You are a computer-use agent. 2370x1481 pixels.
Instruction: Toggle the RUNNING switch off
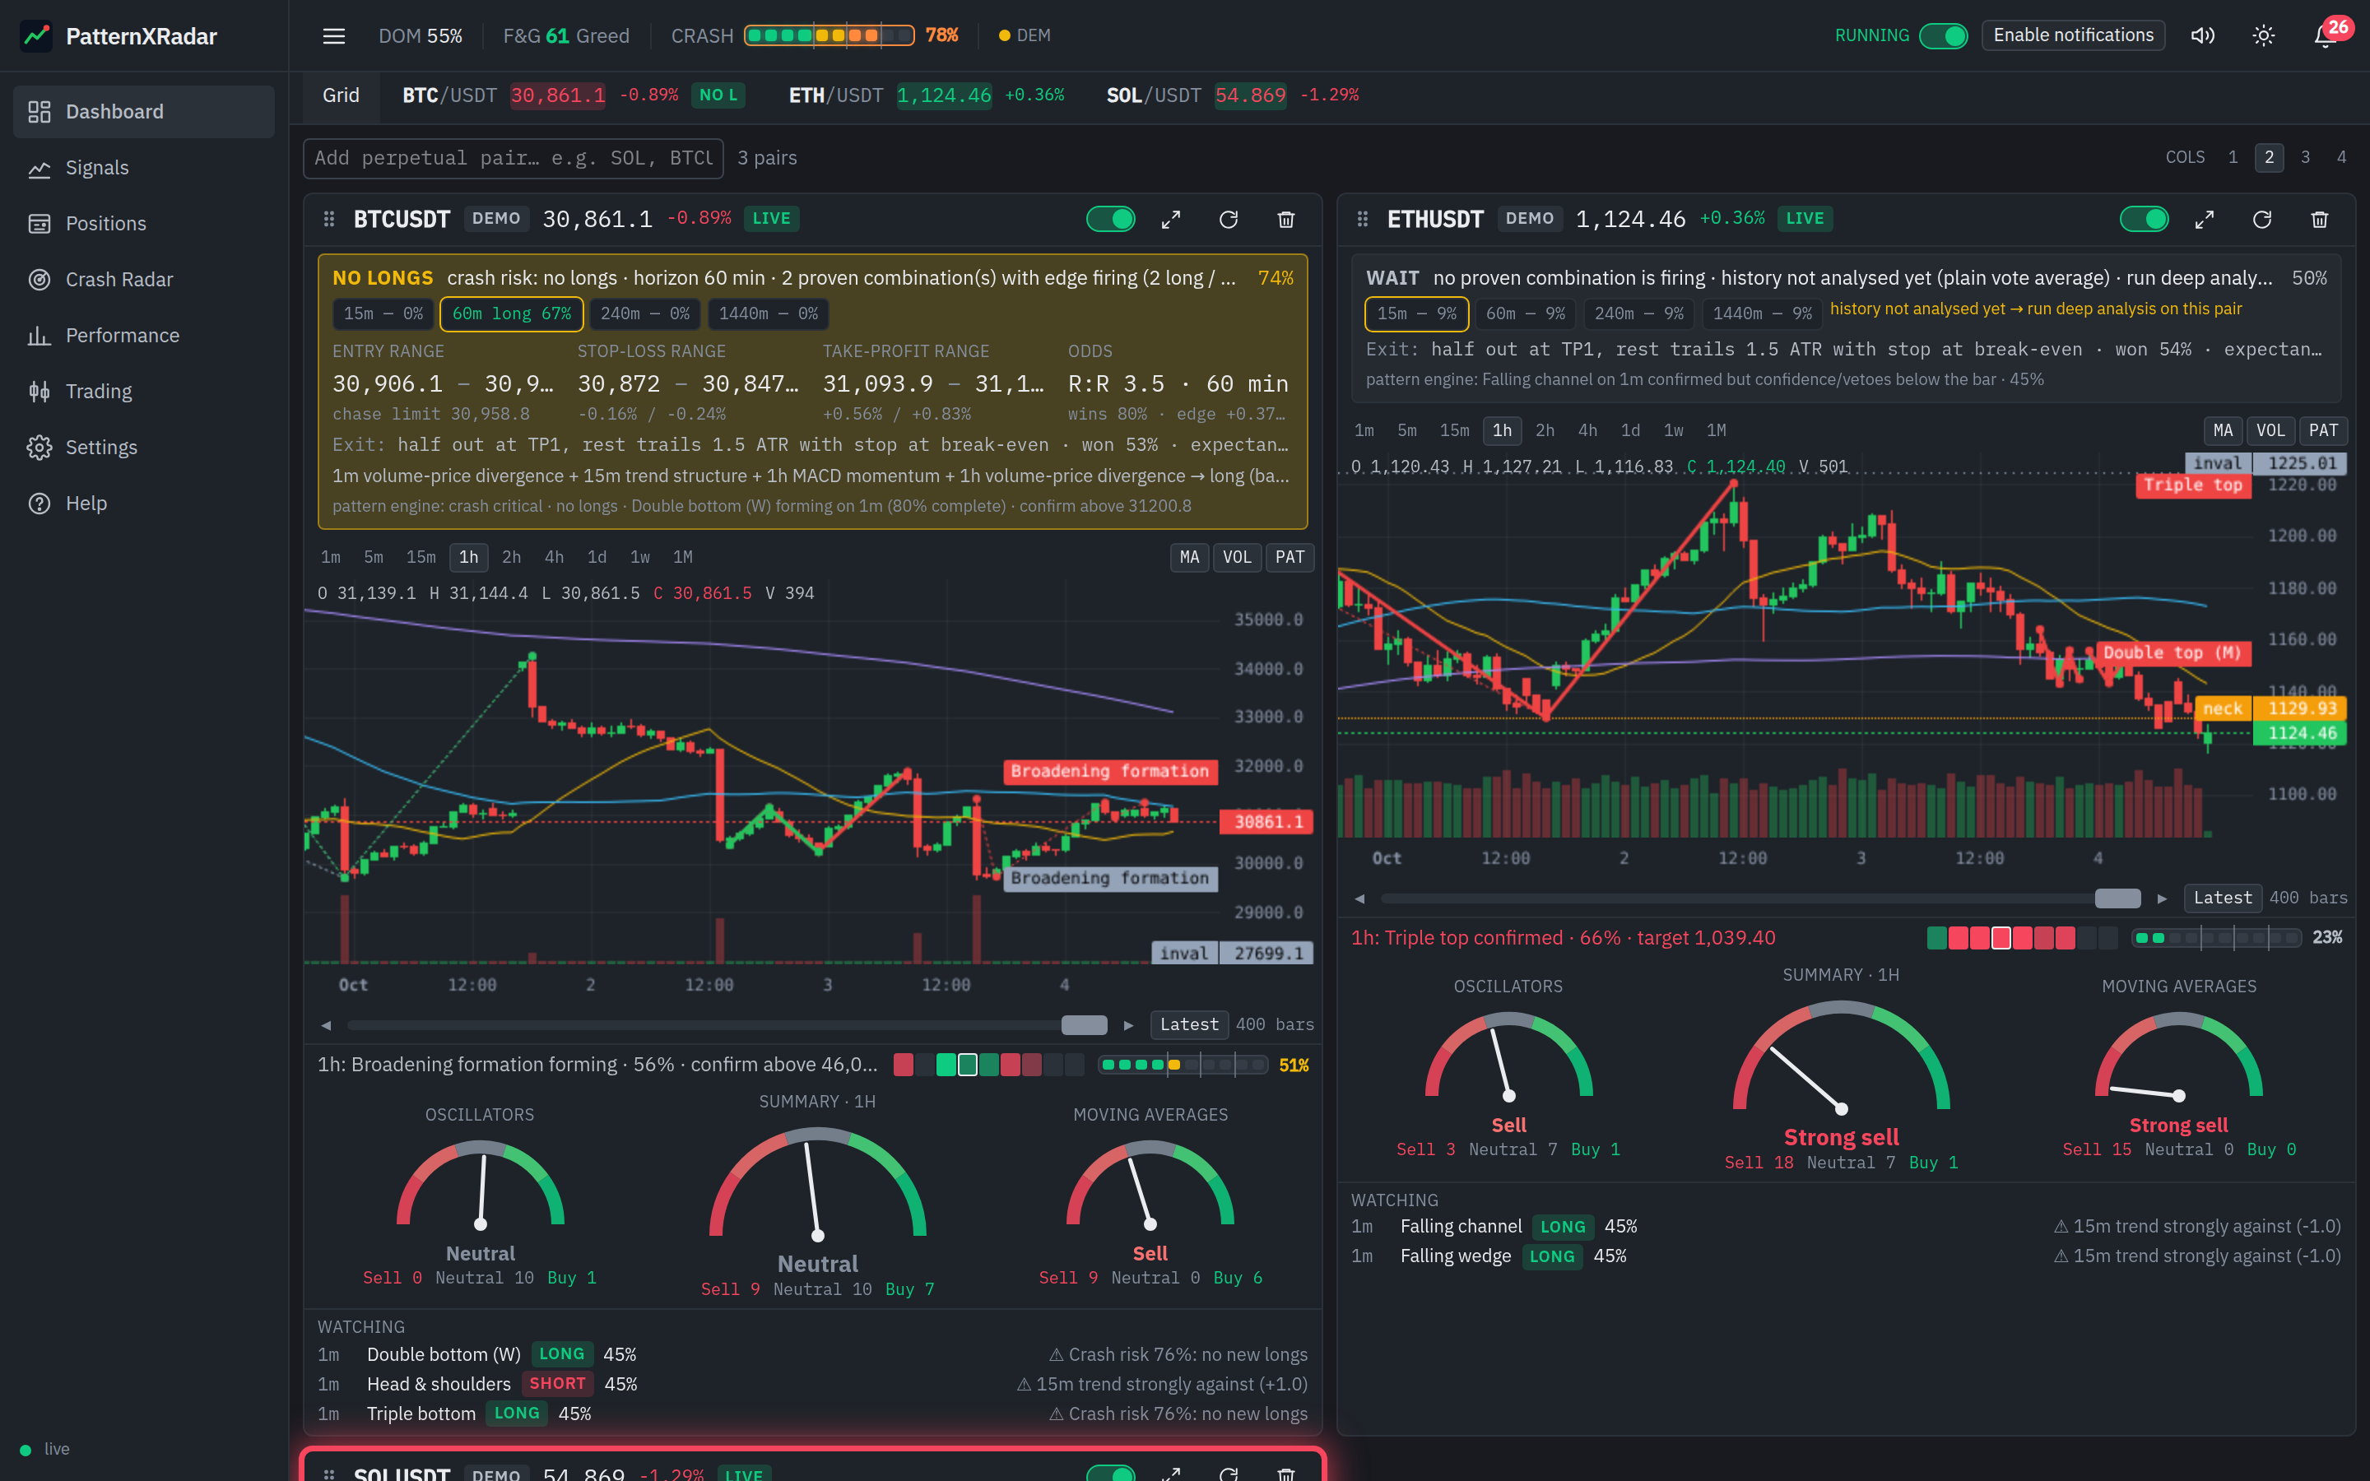pyautogui.click(x=1943, y=36)
